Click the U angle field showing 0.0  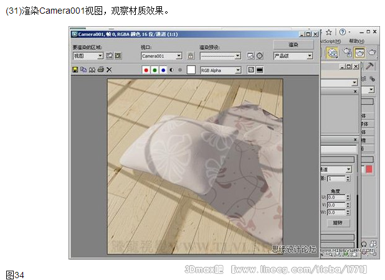336,197
